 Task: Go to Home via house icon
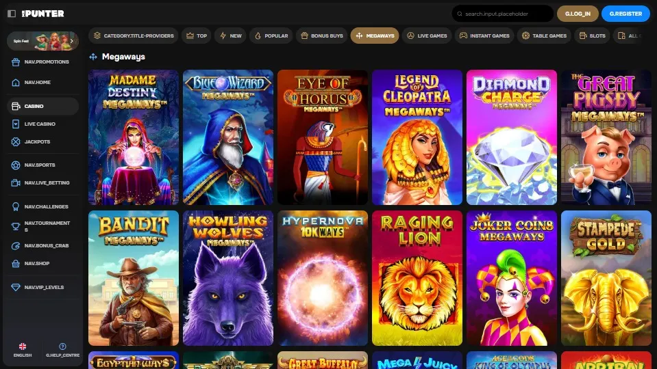coord(16,82)
